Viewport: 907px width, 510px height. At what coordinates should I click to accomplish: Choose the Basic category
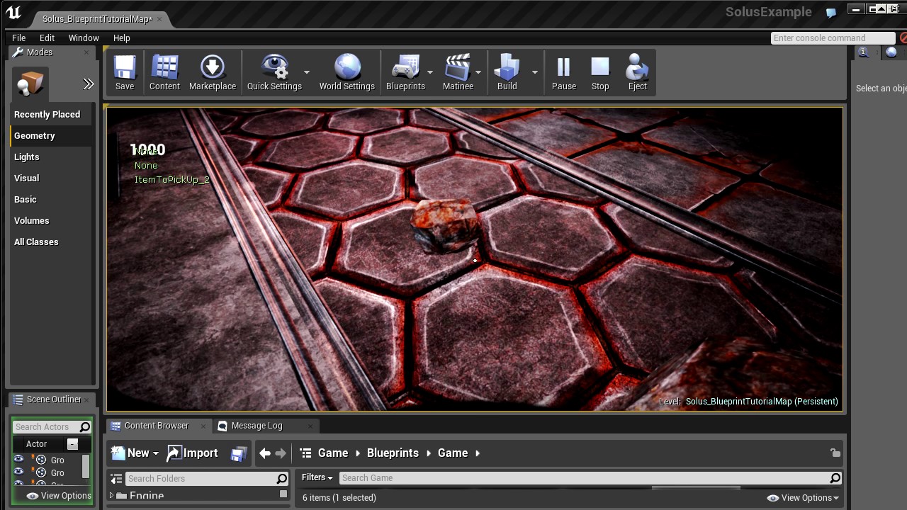click(51, 200)
